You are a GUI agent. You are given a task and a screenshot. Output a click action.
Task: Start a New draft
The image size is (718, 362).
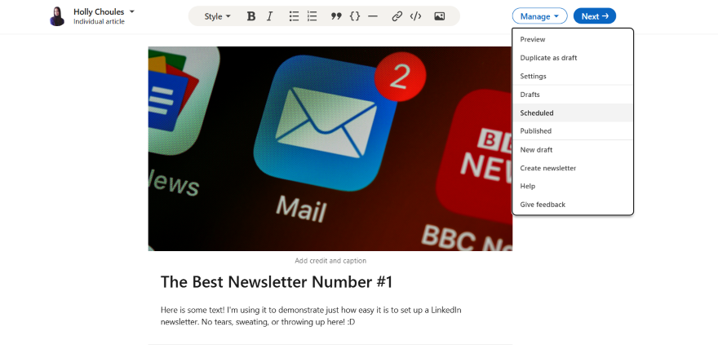click(573, 150)
